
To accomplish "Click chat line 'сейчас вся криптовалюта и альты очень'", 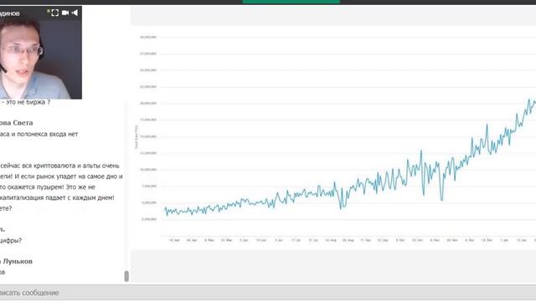I will point(59,166).
